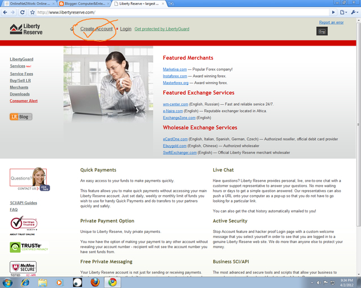Open the Merchants sidebar link

point(19,87)
